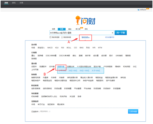
Task: Choose the 大于100亿 range option
Action: 96,71
